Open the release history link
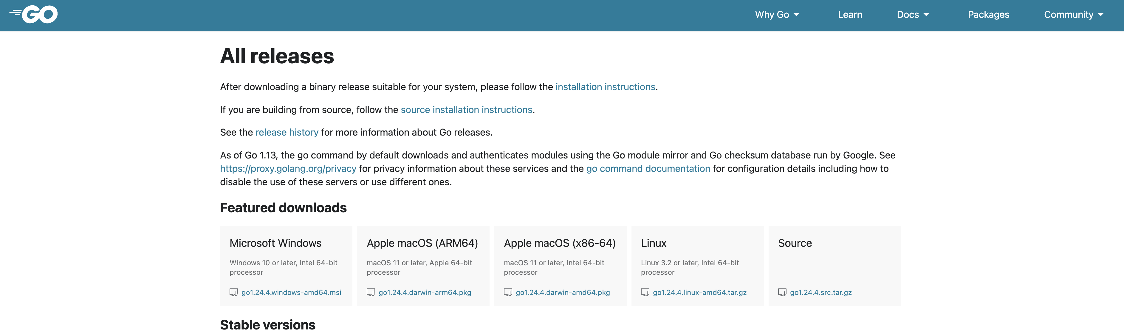 (287, 132)
